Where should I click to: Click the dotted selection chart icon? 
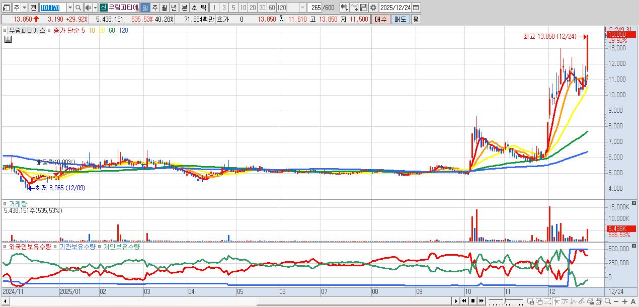[x=548, y=301]
